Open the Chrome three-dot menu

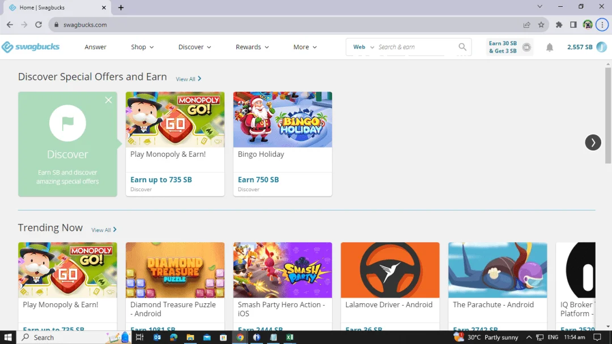[x=602, y=24]
